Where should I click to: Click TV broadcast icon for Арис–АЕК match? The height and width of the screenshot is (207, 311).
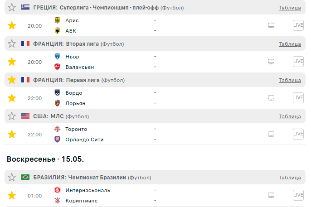pos(271,25)
